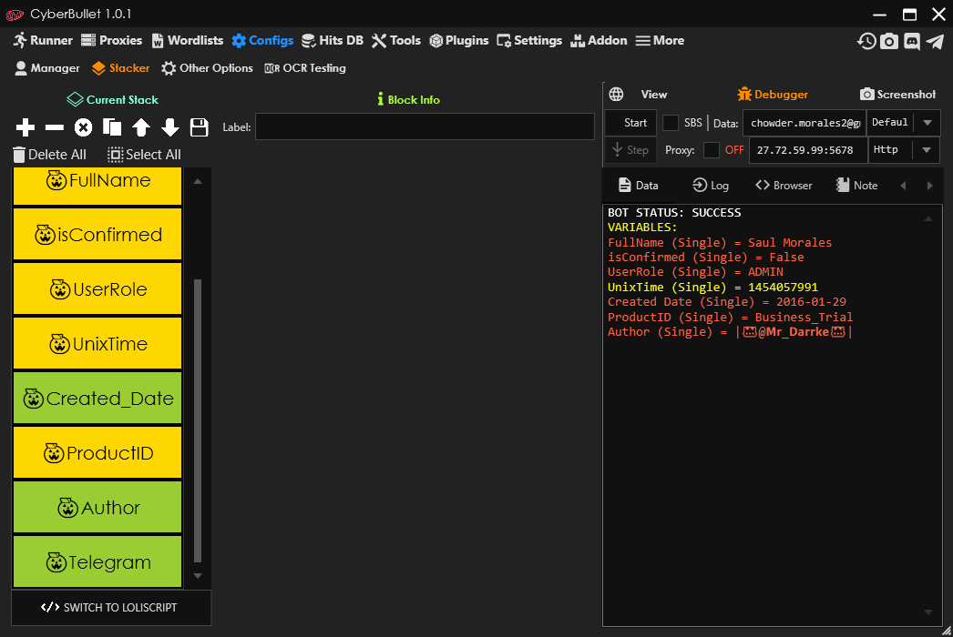Switch to the Manager sub-tab

tap(46, 68)
